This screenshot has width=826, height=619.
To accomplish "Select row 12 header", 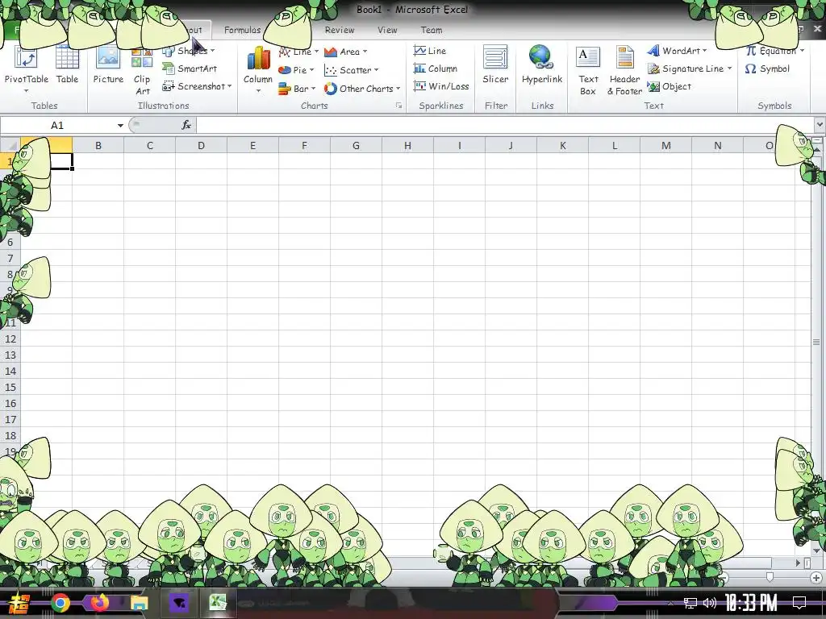I will [10, 339].
